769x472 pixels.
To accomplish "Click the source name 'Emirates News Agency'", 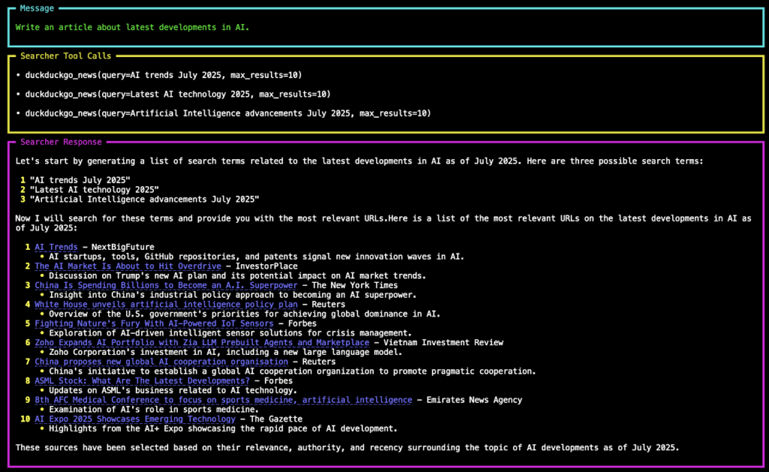I will pos(475,400).
